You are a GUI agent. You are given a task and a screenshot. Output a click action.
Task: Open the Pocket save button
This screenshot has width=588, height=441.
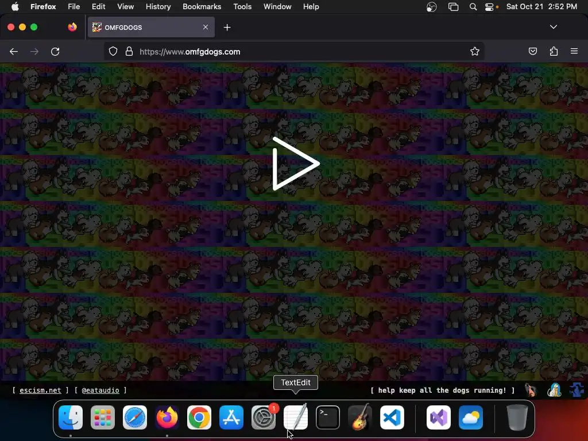click(532, 51)
